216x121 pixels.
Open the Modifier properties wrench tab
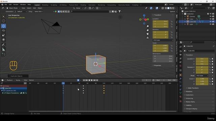click(181, 79)
